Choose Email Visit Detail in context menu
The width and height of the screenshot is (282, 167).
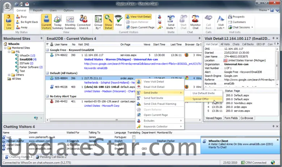coord(160,87)
